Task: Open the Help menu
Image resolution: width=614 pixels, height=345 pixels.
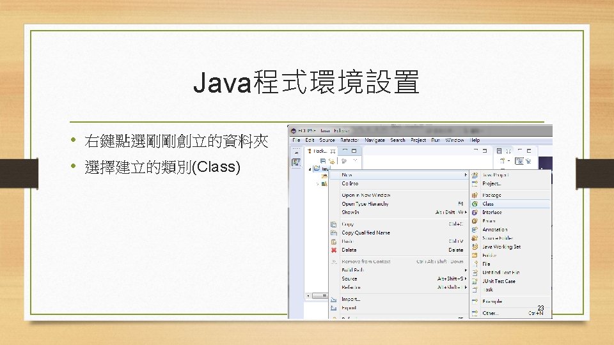Action: click(475, 140)
